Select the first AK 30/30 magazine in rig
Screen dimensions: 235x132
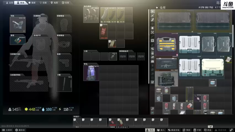(x=104, y=15)
